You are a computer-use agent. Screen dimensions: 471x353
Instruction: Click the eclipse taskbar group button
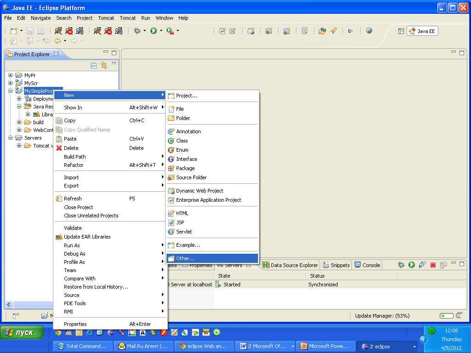coord(387,346)
